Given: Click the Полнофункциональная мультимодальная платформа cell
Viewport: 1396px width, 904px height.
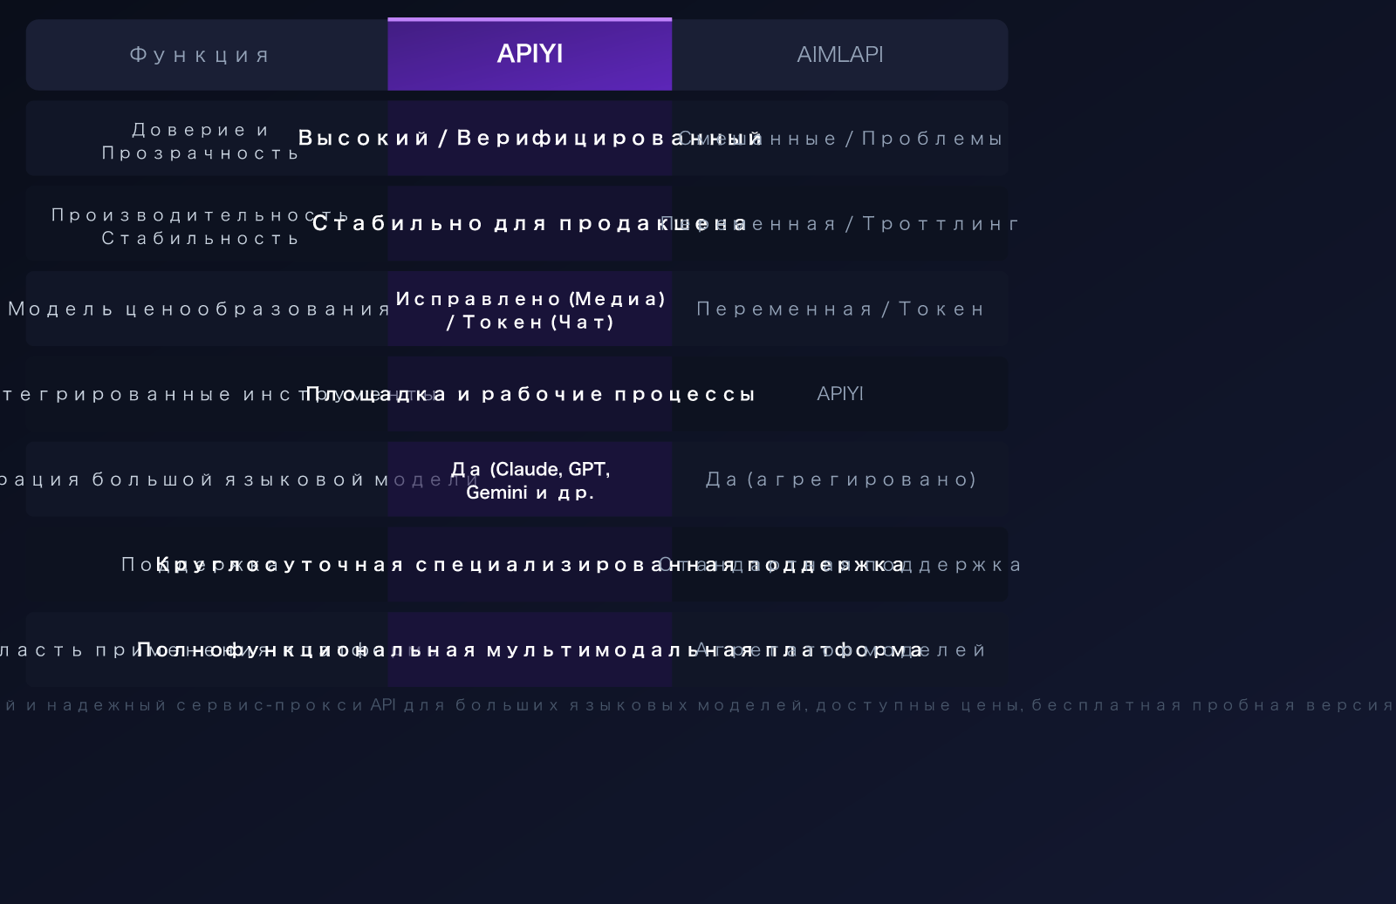Looking at the screenshot, I should 530,649.
